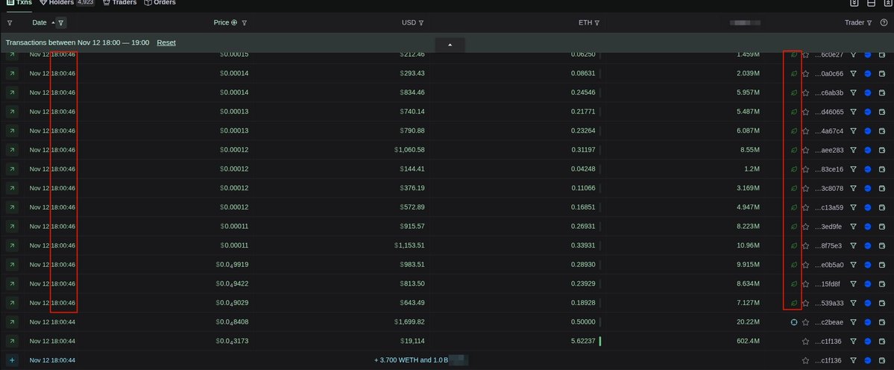Star the trader ...3c8078
Viewport: 894px width, 370px height.
pos(805,188)
